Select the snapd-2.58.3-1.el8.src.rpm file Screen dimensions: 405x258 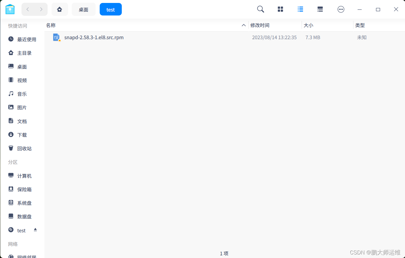click(x=94, y=37)
